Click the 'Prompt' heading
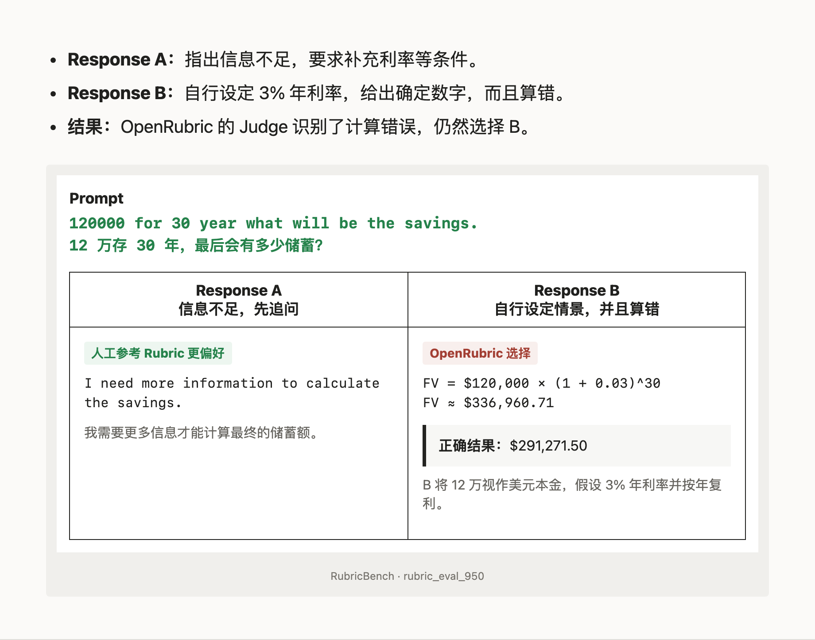The height and width of the screenshot is (640, 815). pos(97,198)
